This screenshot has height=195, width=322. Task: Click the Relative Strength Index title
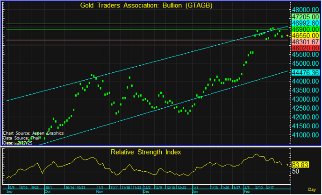click(145, 152)
